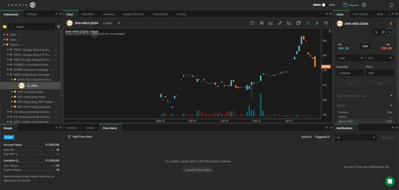
Task: Click the instruments filter funnel icon
Action: click(x=59, y=27)
